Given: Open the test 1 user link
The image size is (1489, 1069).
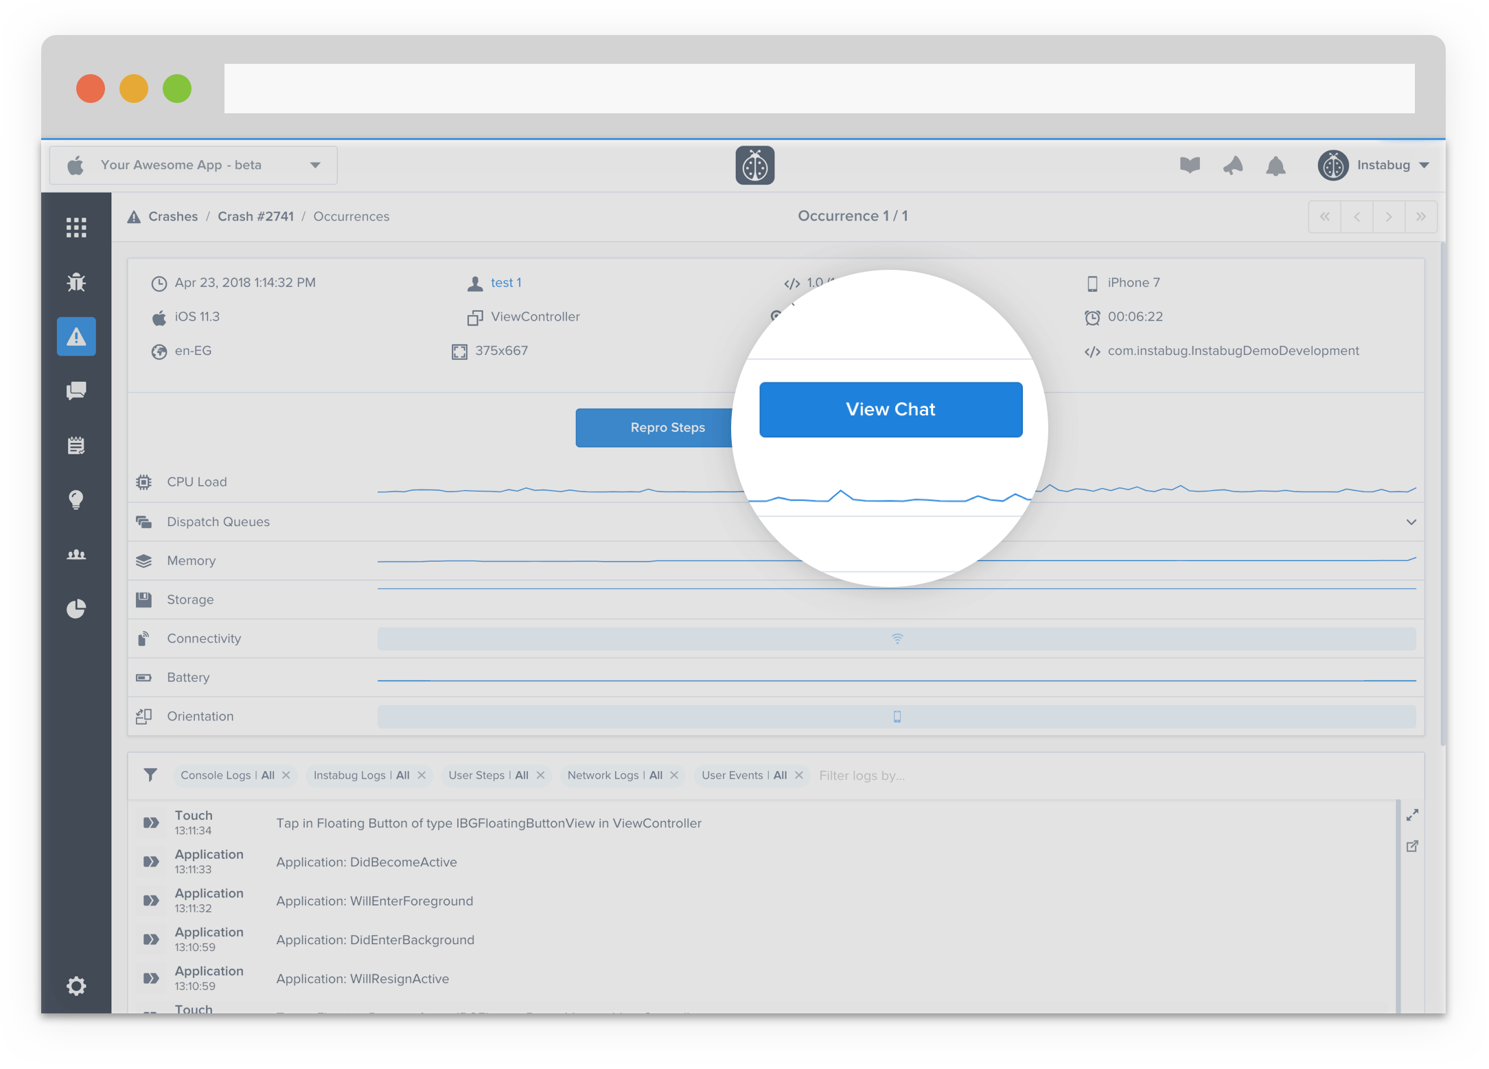Looking at the screenshot, I should 506,283.
